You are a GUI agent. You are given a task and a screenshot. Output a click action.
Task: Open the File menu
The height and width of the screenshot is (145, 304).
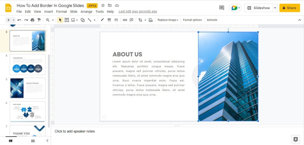click(x=19, y=12)
